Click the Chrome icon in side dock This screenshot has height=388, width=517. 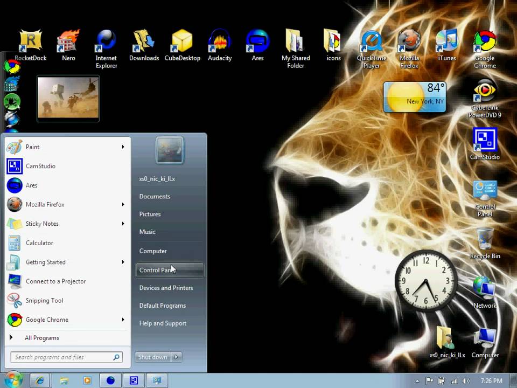point(12,67)
